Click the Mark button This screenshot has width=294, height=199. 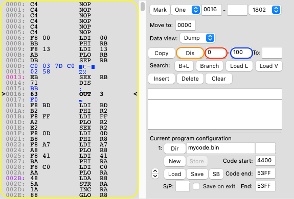point(160,10)
